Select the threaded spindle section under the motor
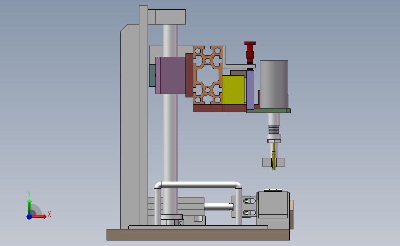The image size is (400, 246). point(274,130)
